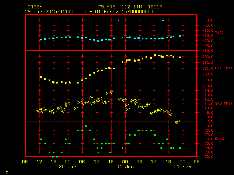The width and height of the screenshot is (234, 175).
Task: Click the 72.0 humidity tick label
Action: (x=209, y=157)
